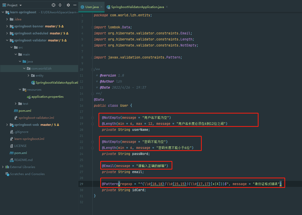This screenshot has height=215, width=302.
Task: Click the springboot-banner folder icon
Action: [x=12, y=26]
